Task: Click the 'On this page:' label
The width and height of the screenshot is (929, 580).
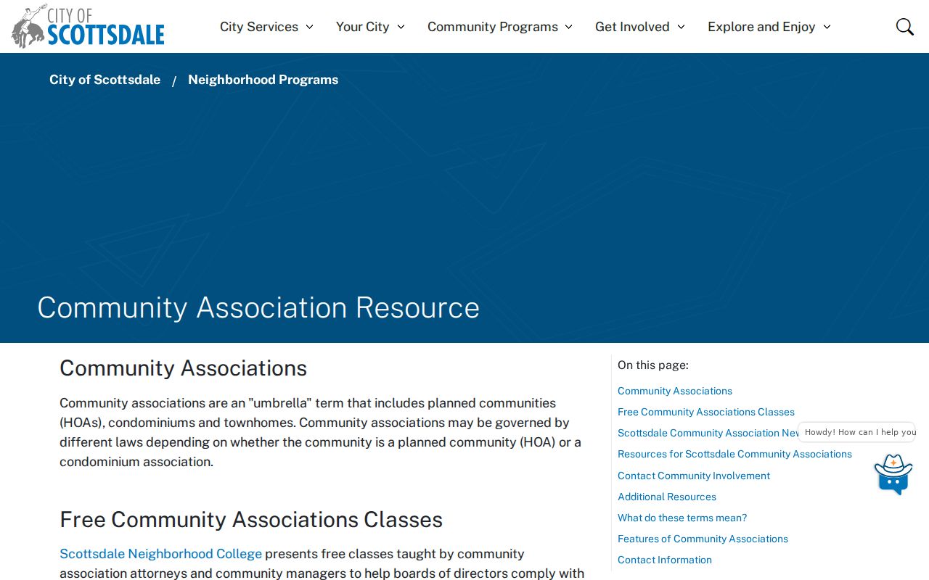Action: tap(653, 365)
